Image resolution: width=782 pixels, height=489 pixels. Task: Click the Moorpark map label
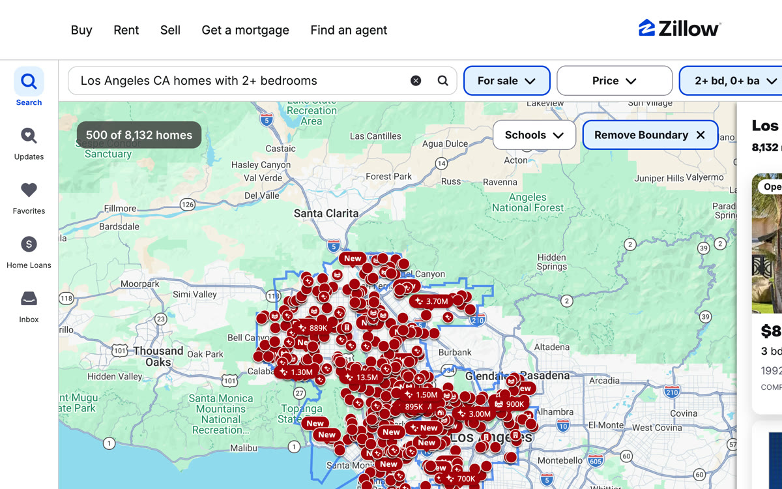click(x=140, y=284)
